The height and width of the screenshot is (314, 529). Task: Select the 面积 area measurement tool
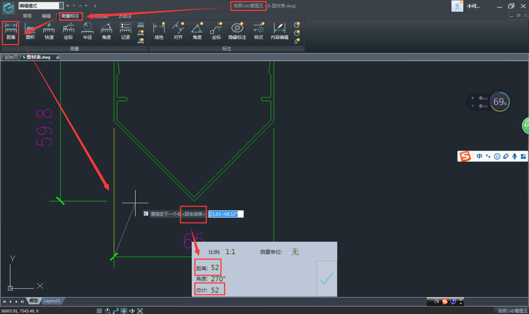[30, 32]
